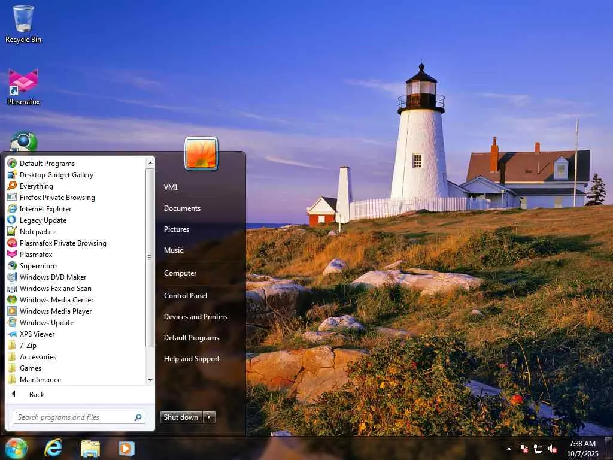
Task: Open Default Programs icon in programs list
Action: [12, 164]
